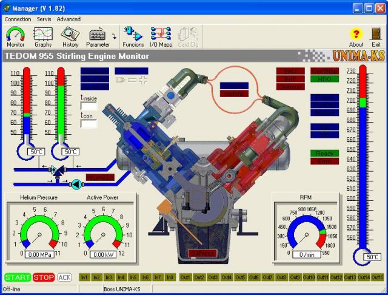Click the ACK acknowledge button
388x295 pixels.
[x=64, y=277]
